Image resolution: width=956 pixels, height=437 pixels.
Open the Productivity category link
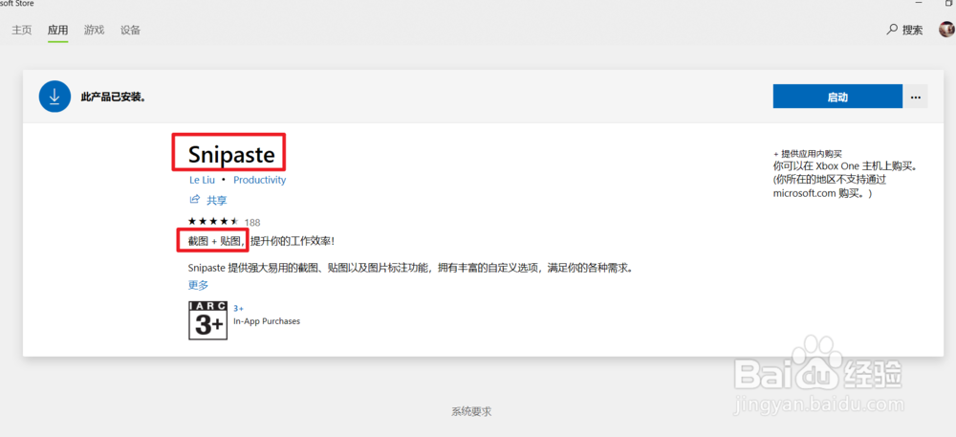pyautogui.click(x=260, y=181)
